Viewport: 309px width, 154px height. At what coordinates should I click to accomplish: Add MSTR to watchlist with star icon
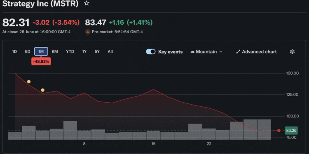click(87, 3)
